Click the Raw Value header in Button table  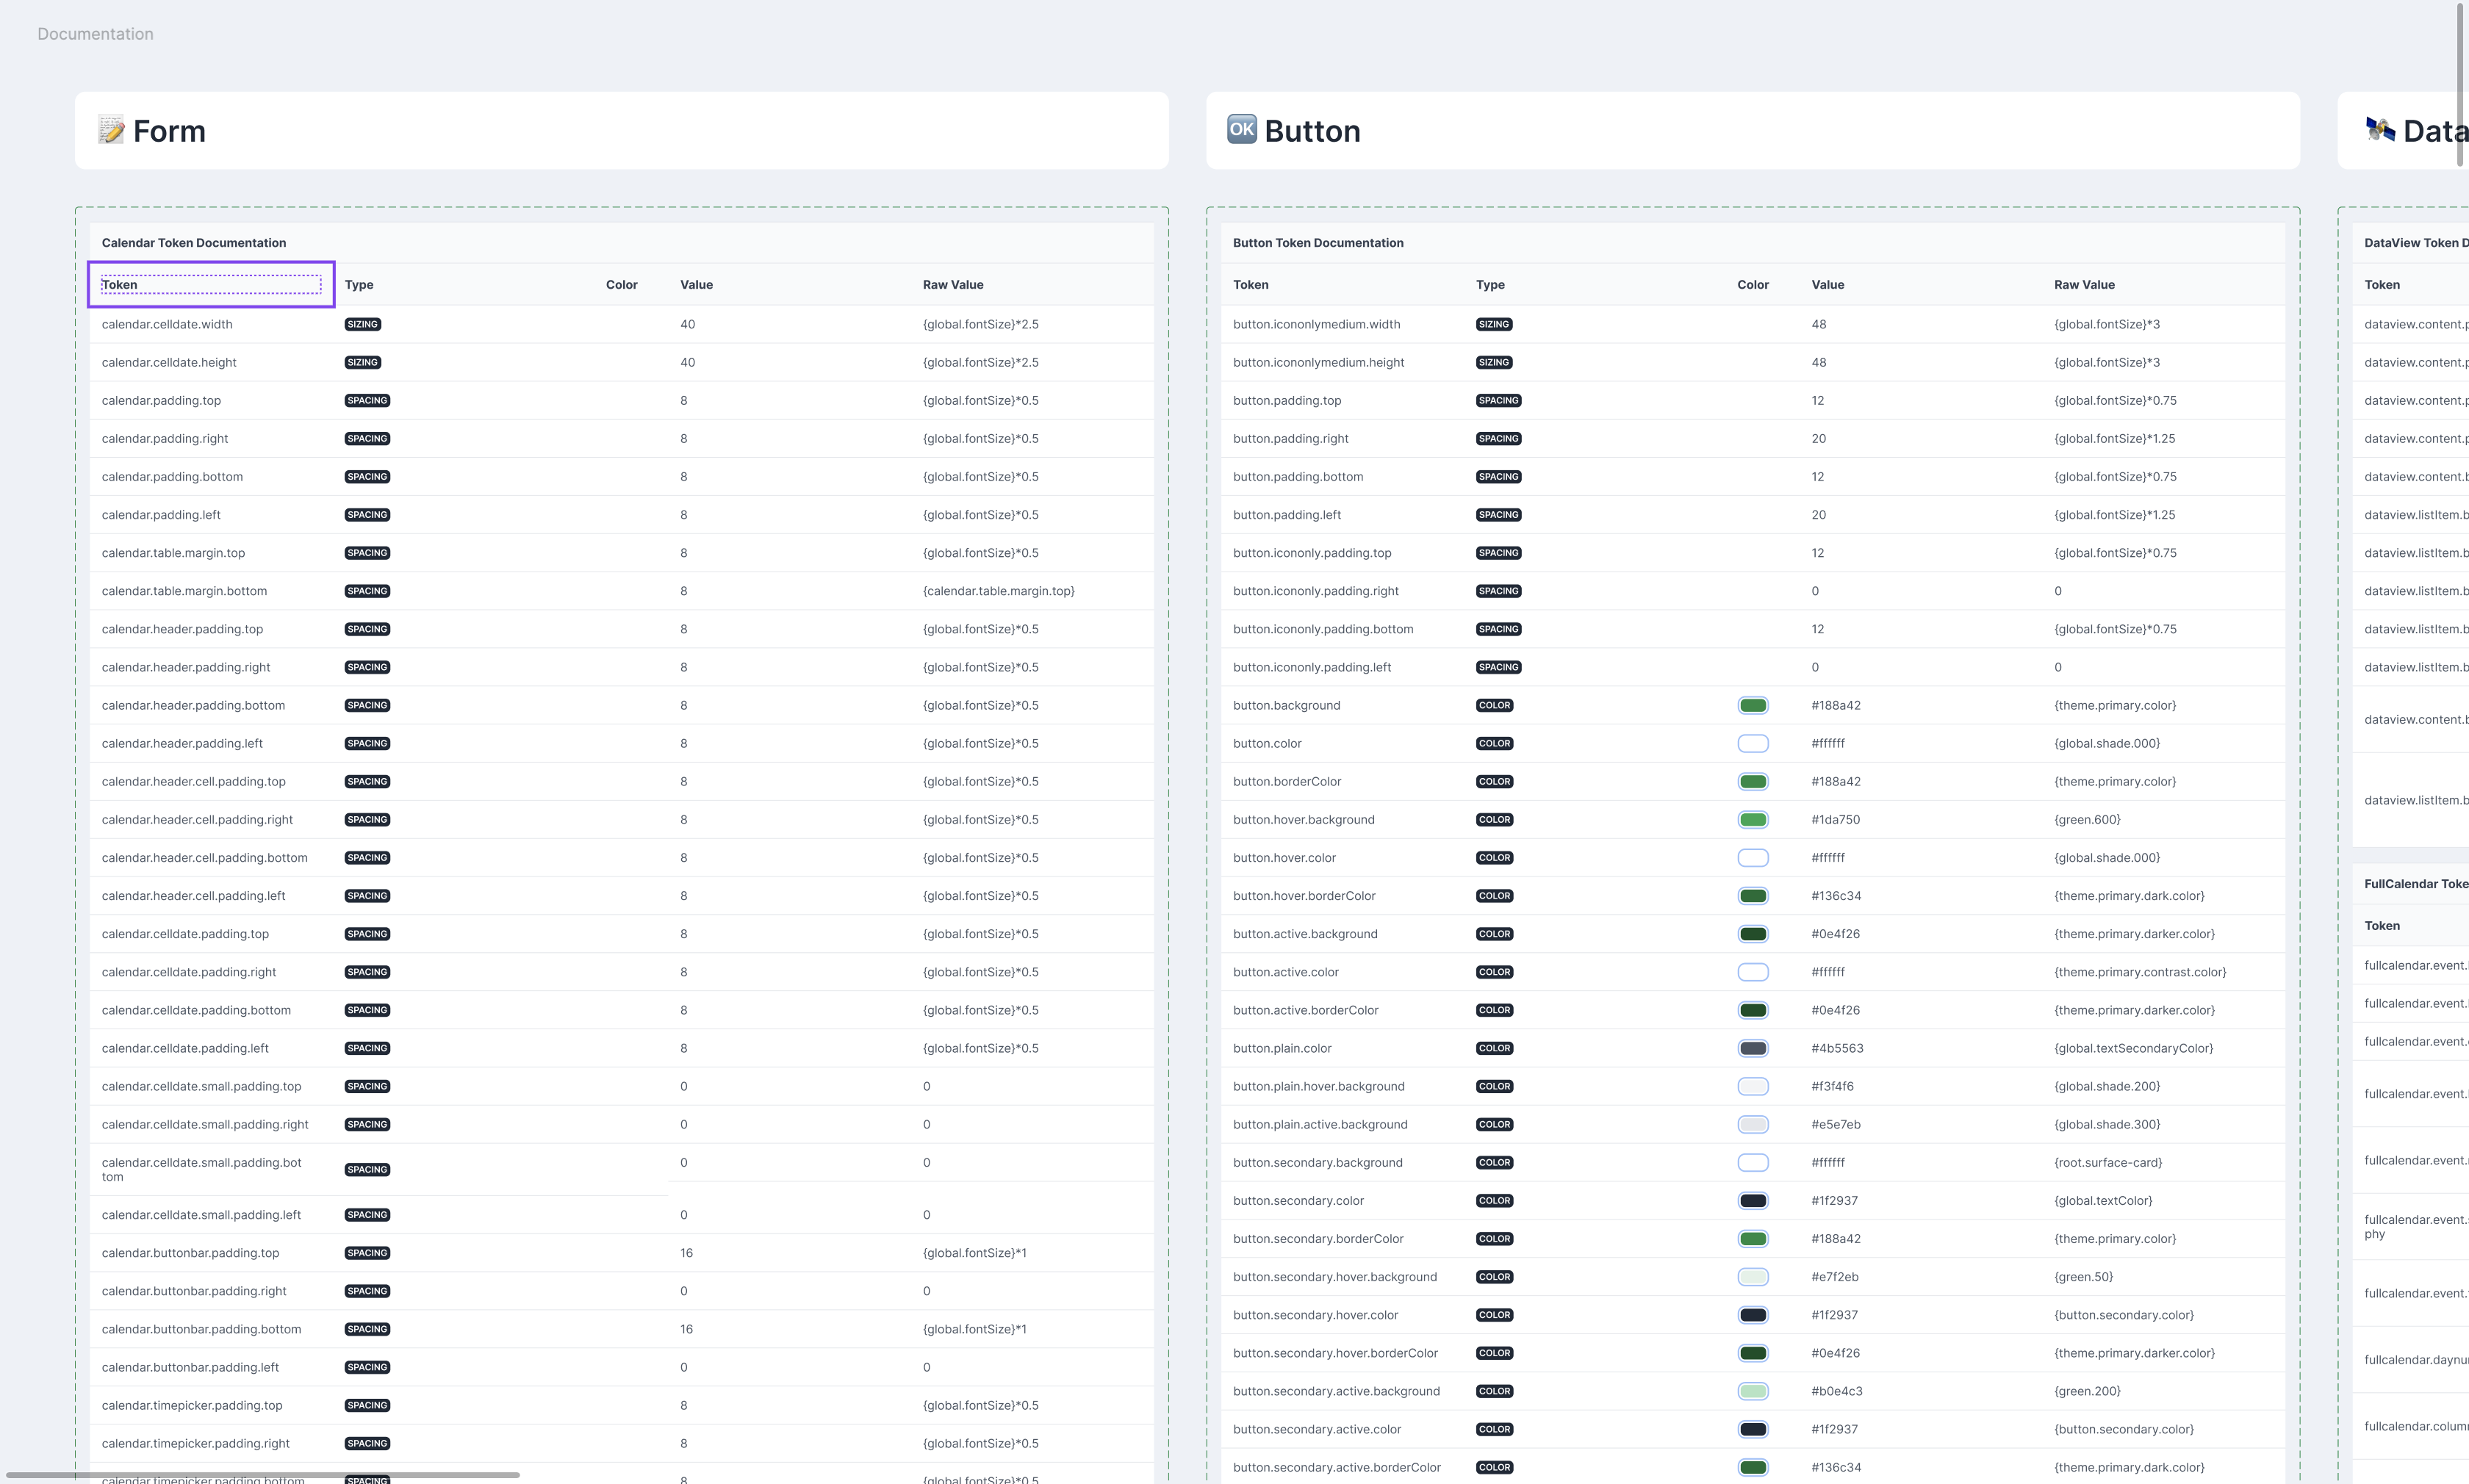coord(2084,285)
